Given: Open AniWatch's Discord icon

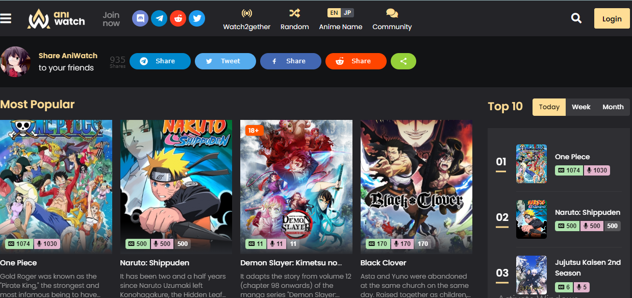Looking at the screenshot, I should pyautogui.click(x=140, y=18).
